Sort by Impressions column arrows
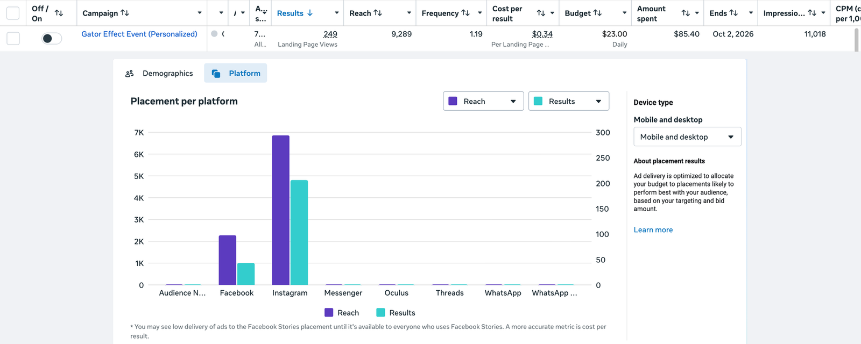Image resolution: width=861 pixels, height=344 pixels. tap(812, 13)
